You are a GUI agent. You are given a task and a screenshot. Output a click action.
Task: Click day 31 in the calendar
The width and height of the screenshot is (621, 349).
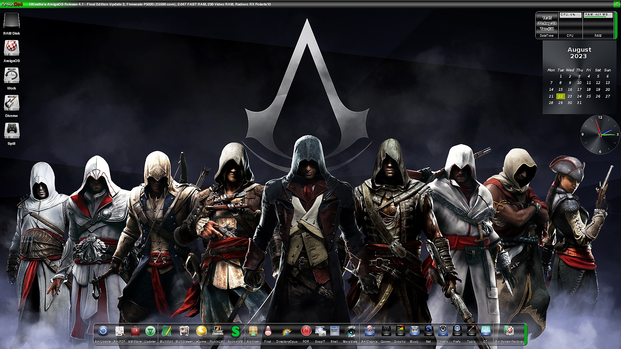pyautogui.click(x=579, y=103)
